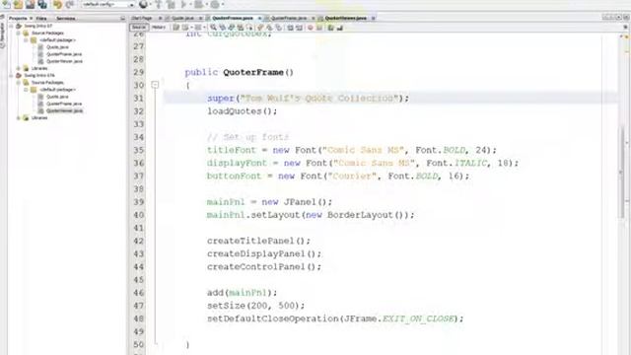Click the Uncomment icon in editor toolbar
This screenshot has width=631, height=355.
click(x=339, y=28)
